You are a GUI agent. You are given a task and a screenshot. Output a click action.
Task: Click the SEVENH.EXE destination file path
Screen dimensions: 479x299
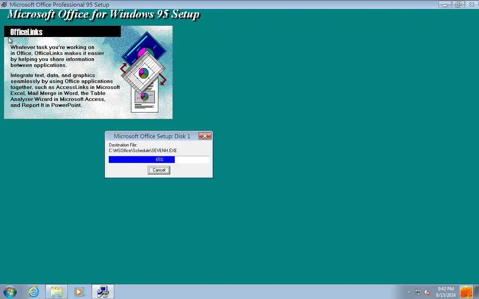143,151
